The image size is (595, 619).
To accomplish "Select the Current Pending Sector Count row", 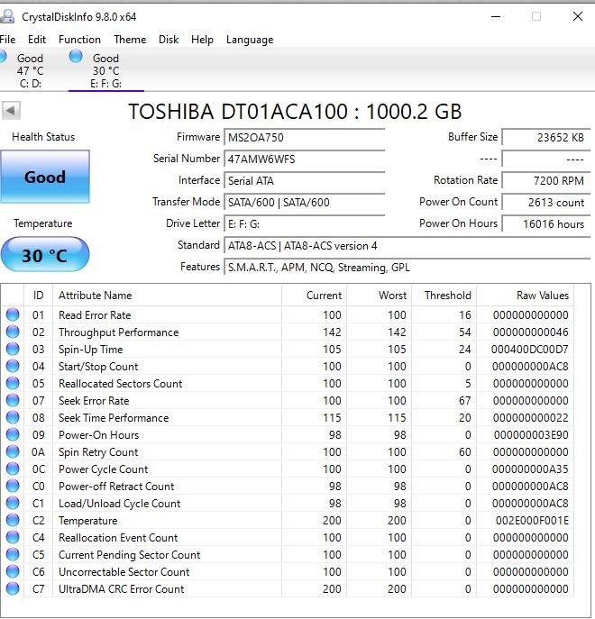I will (x=288, y=555).
